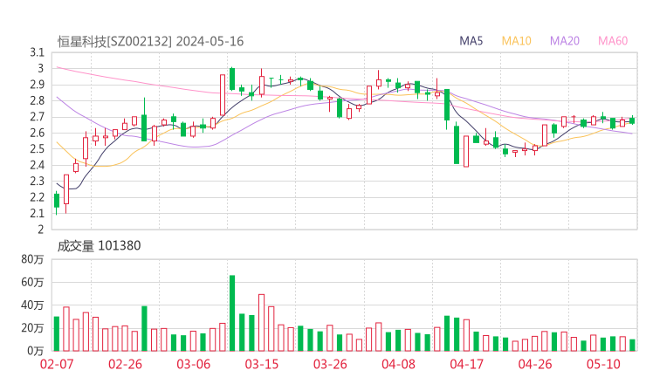Screen dimensions: 646x384
Task: Click the tall red volume bar near 03-15
Action: coord(262,323)
